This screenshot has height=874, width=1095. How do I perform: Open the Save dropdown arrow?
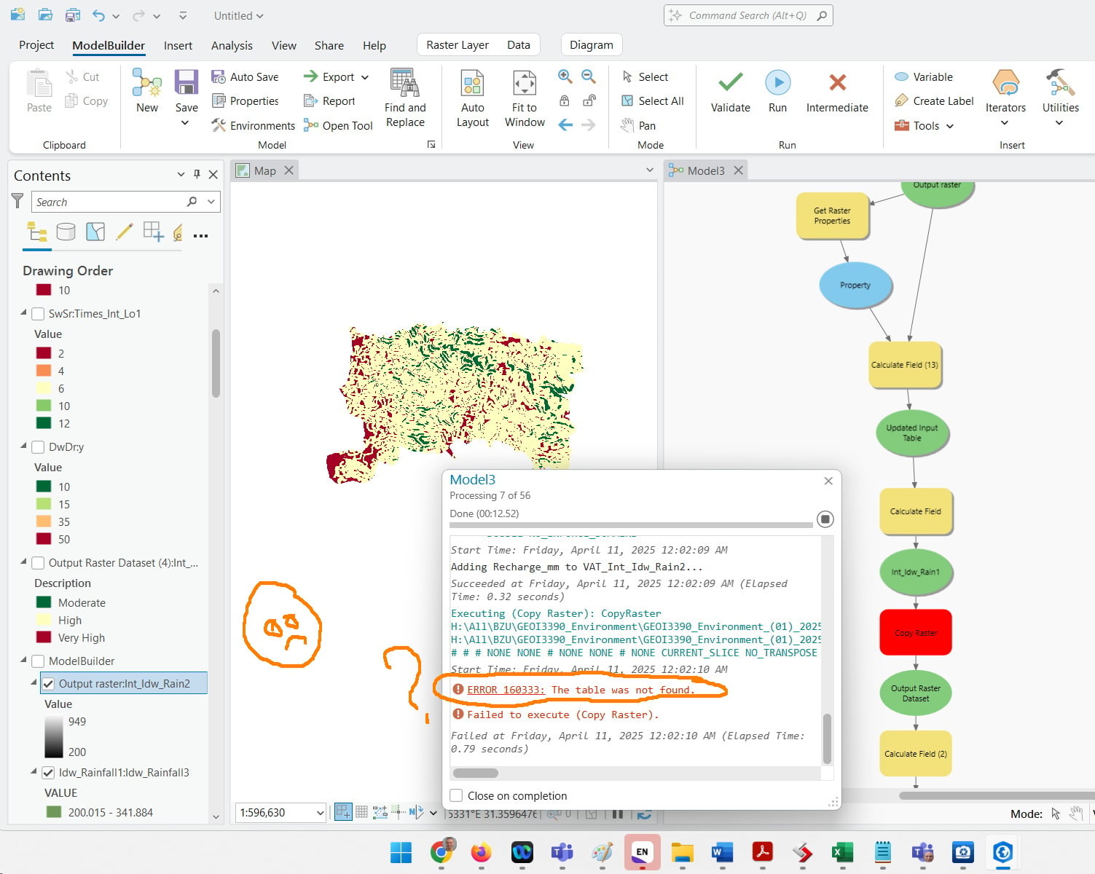[185, 123]
